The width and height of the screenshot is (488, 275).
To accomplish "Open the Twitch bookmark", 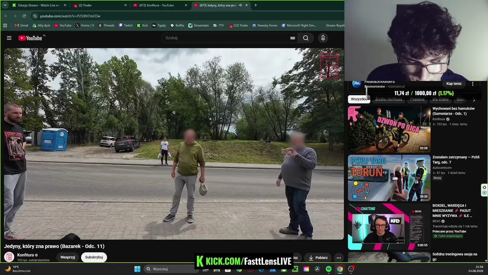I will 126,26.
